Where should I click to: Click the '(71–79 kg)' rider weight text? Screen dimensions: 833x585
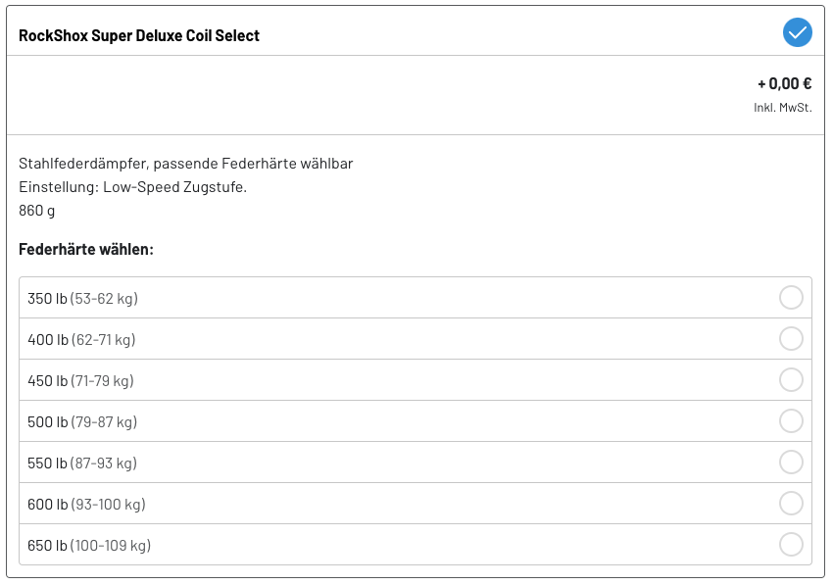(x=102, y=381)
